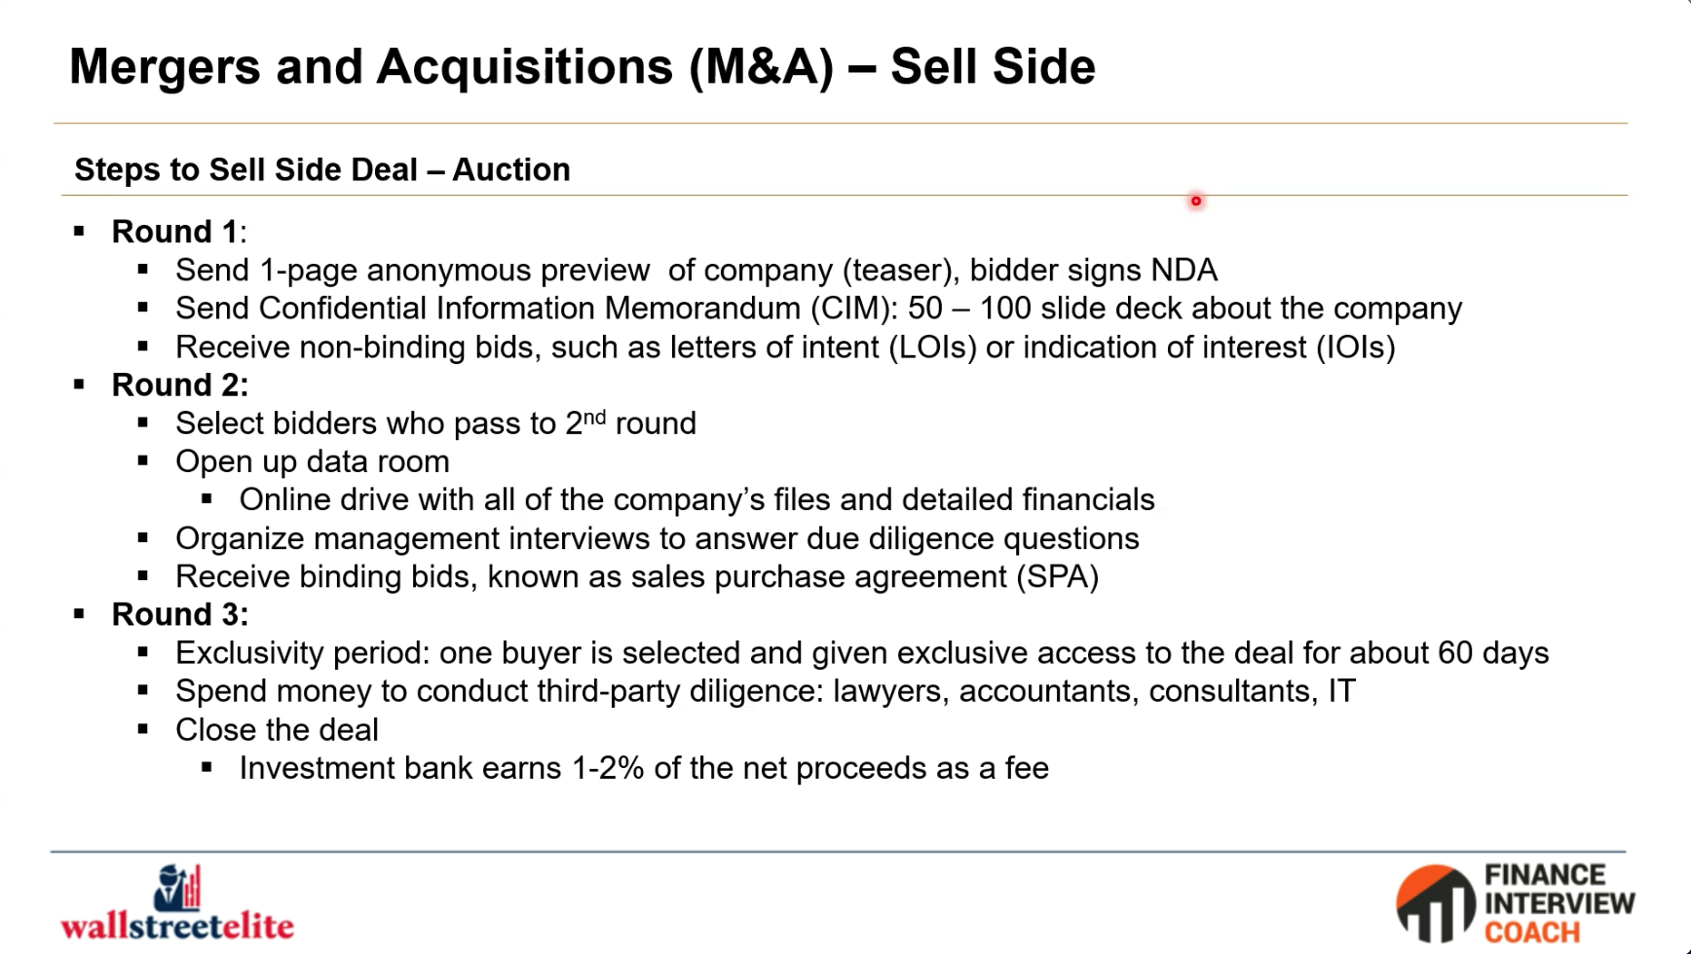Click the Round 1 bullet heading
Screen dimensions: 1691x954
(x=179, y=232)
